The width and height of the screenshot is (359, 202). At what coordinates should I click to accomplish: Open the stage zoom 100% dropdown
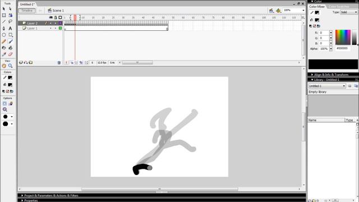tap(303, 11)
